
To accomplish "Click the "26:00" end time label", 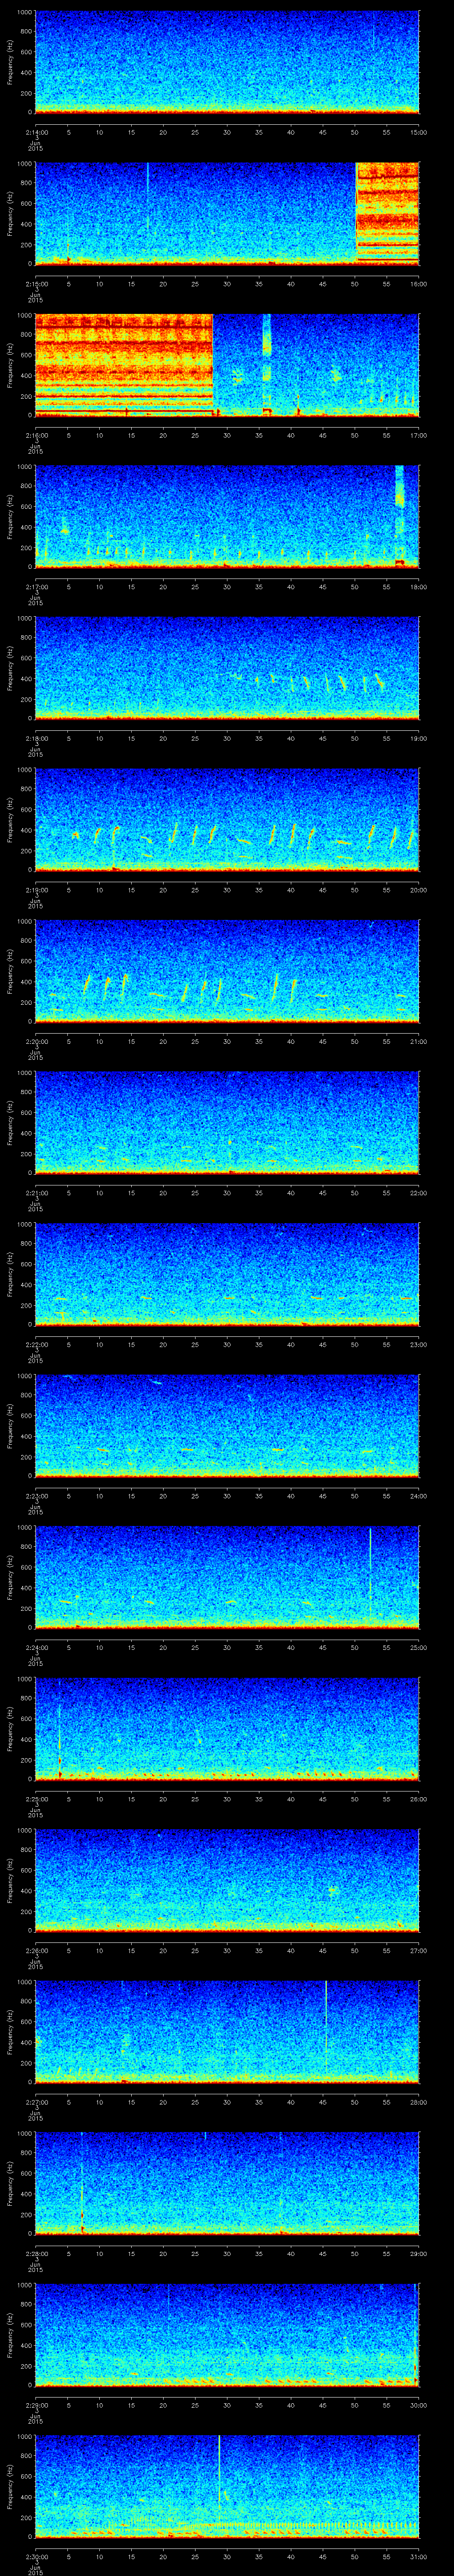I will pyautogui.click(x=418, y=1799).
